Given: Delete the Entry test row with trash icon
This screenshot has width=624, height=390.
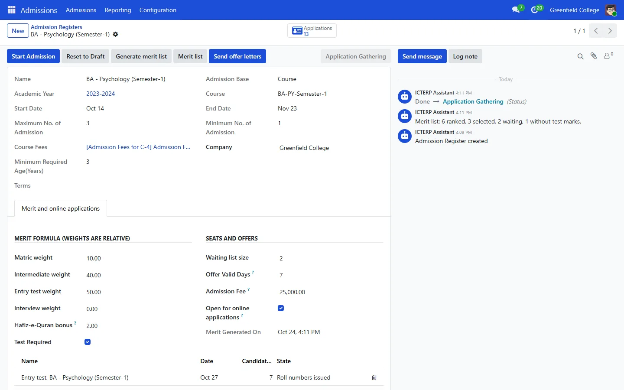Looking at the screenshot, I should (x=374, y=378).
